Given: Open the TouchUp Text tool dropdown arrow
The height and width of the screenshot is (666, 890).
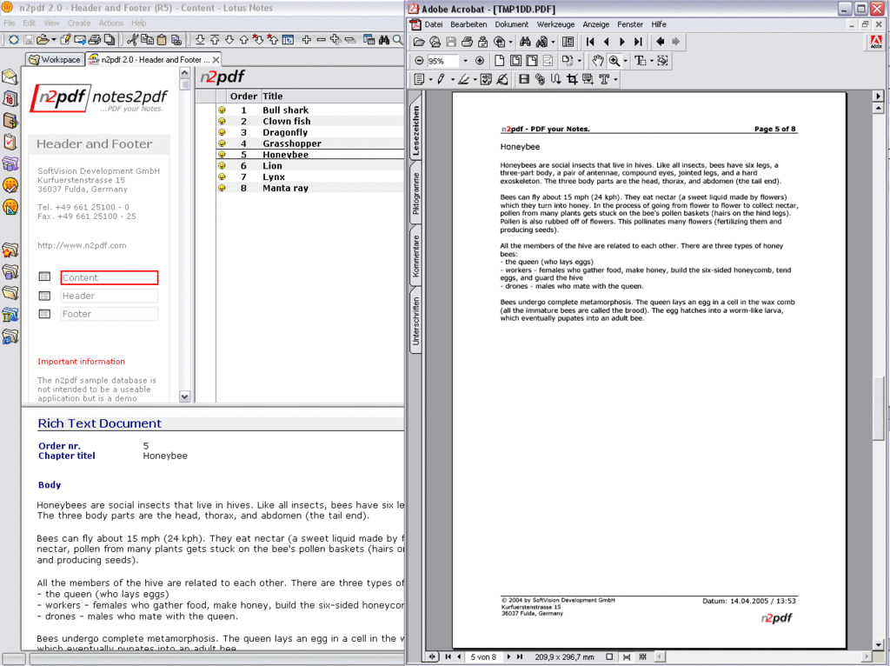Looking at the screenshot, I should coord(615,79).
